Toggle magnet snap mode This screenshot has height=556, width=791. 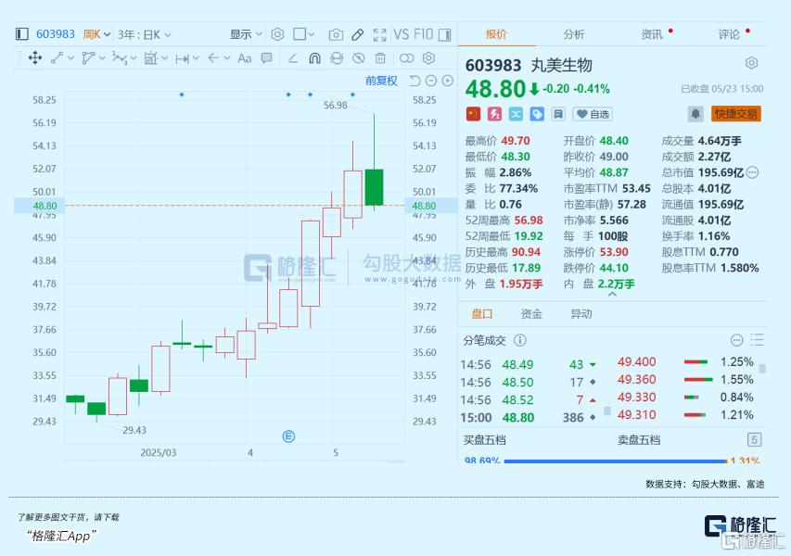pyautogui.click(x=314, y=58)
